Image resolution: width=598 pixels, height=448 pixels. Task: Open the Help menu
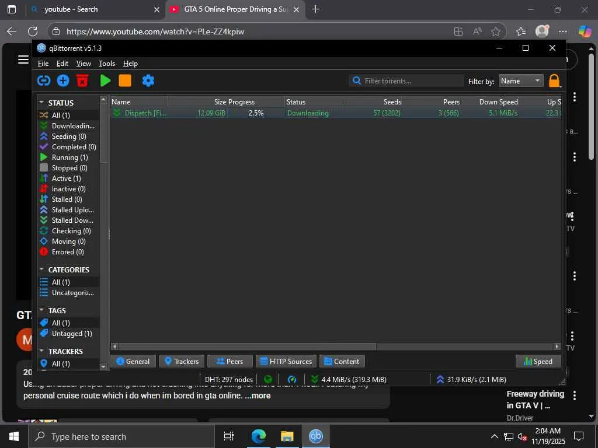[x=130, y=64]
